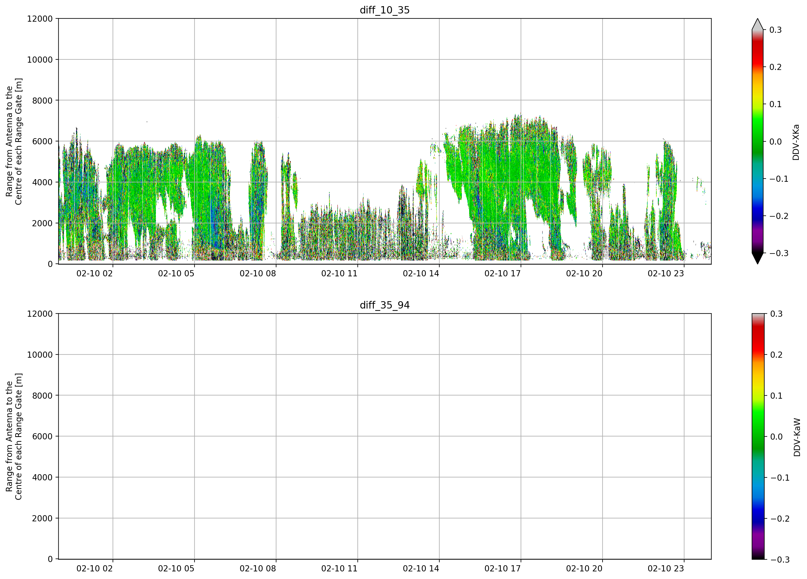Click the 02-10 20 x-tick label on diff_10_35
The height and width of the screenshot is (579, 807).
click(584, 273)
